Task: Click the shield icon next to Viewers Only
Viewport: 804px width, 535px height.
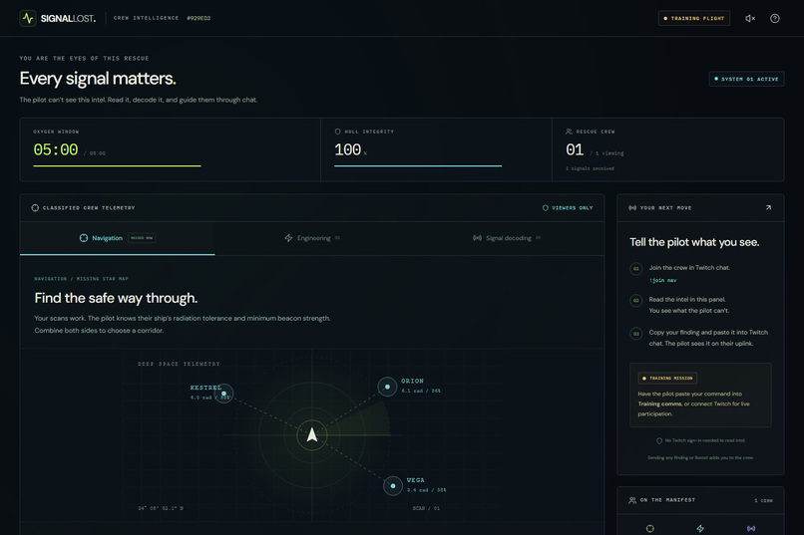Action: tap(545, 208)
